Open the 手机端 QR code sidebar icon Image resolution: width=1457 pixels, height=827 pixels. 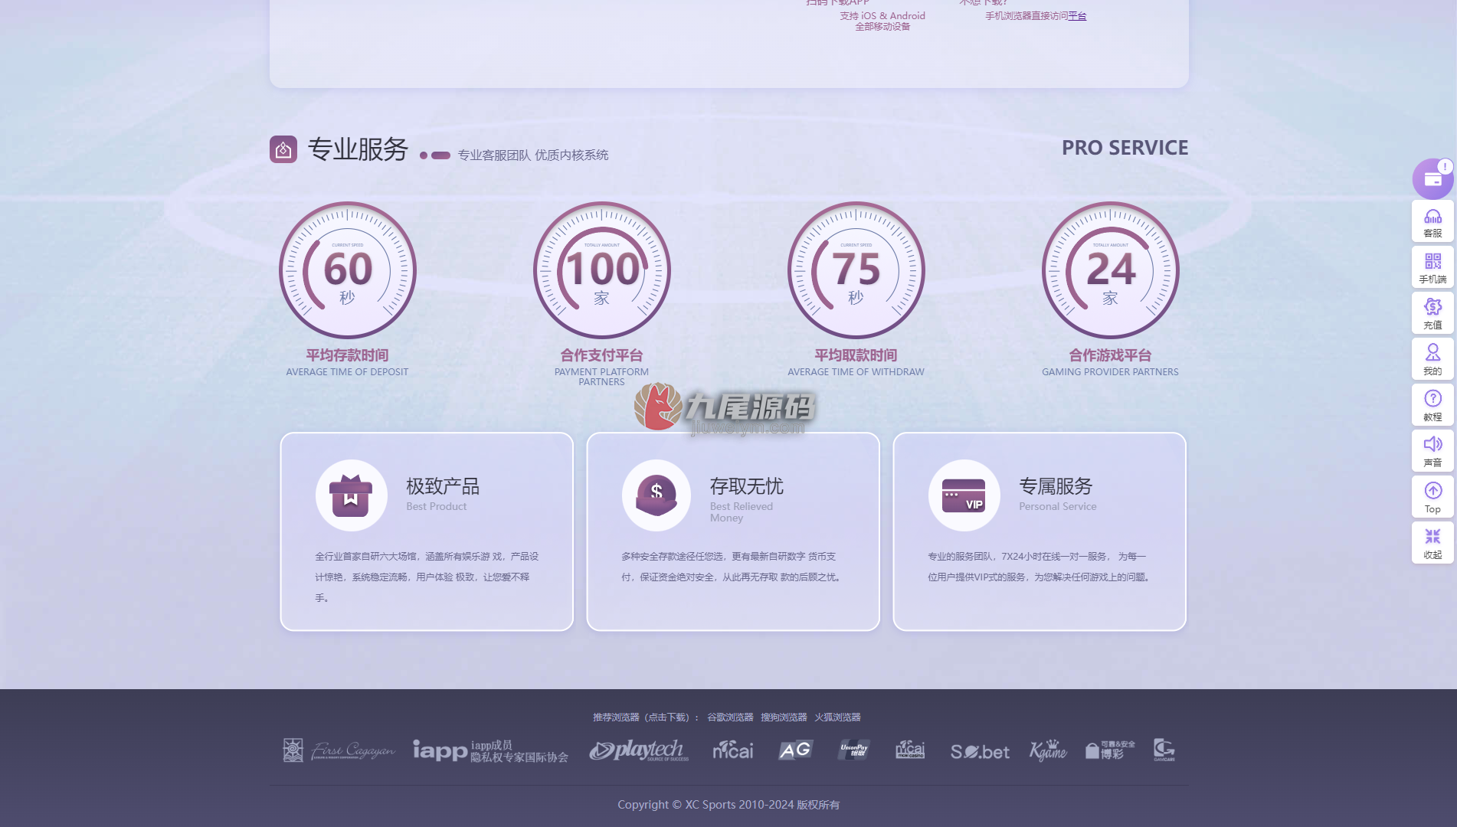[1432, 268]
